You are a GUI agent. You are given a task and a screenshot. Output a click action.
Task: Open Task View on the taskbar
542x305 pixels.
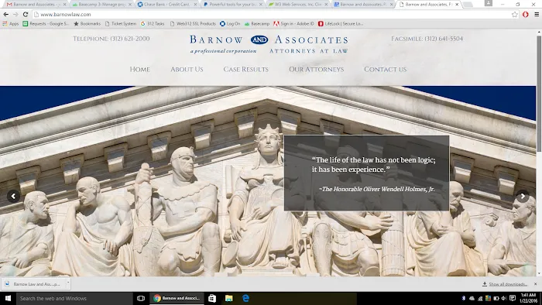coord(141,299)
